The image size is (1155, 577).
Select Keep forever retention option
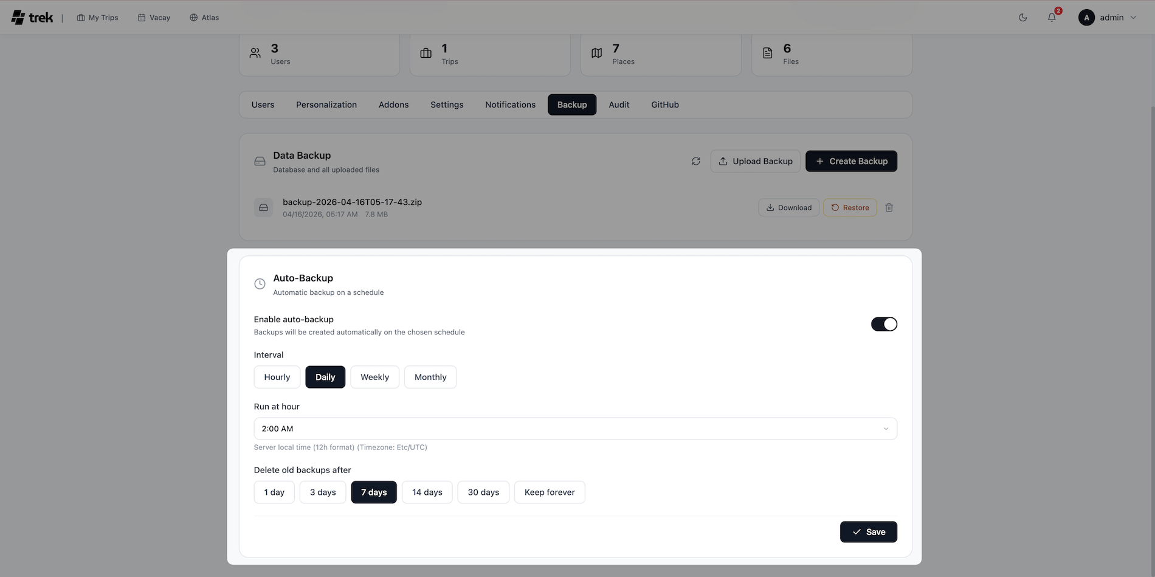click(x=549, y=492)
